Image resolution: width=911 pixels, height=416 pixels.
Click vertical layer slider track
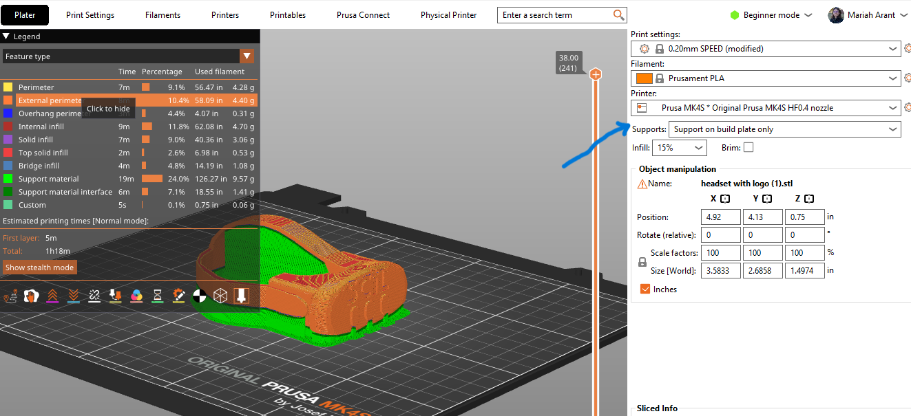(596, 248)
